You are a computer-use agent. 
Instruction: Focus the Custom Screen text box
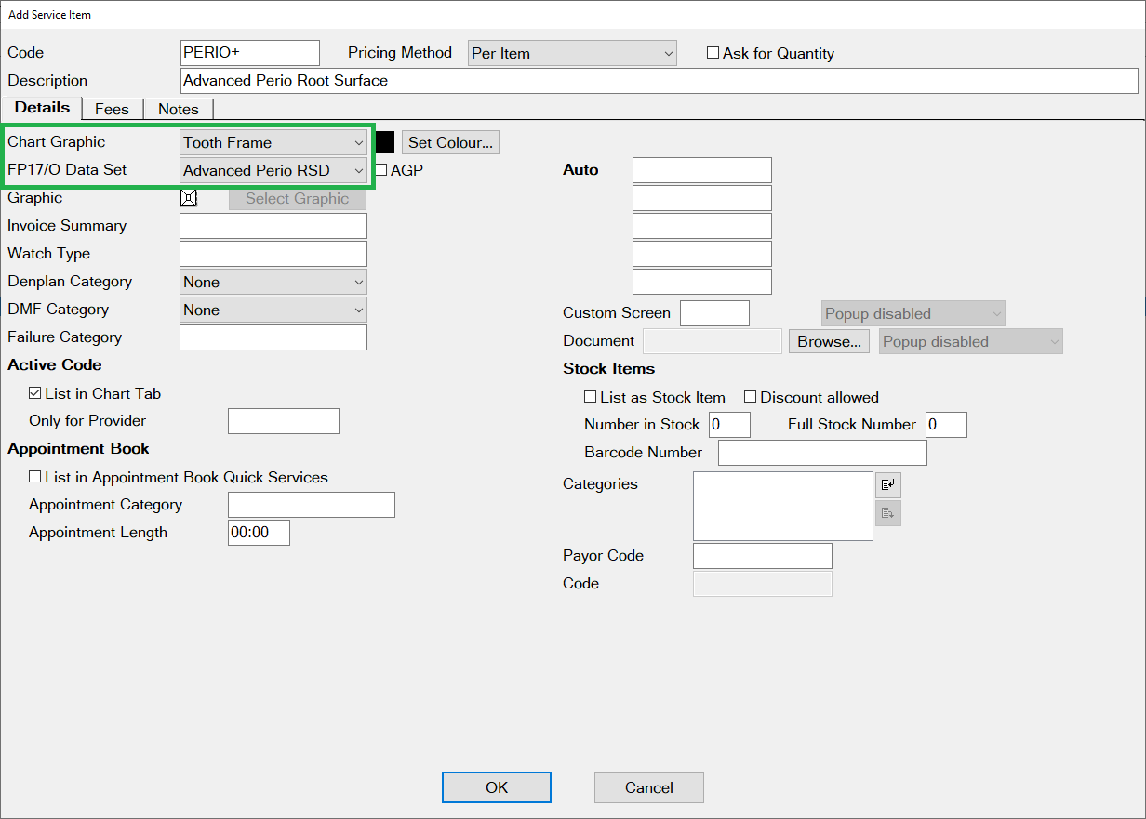[x=715, y=313]
